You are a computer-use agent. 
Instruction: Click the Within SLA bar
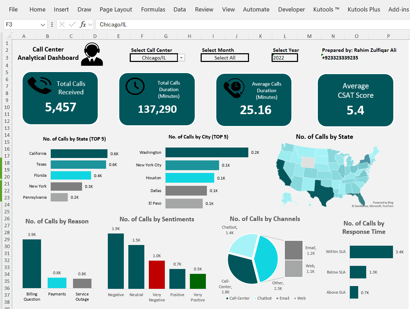point(371,252)
